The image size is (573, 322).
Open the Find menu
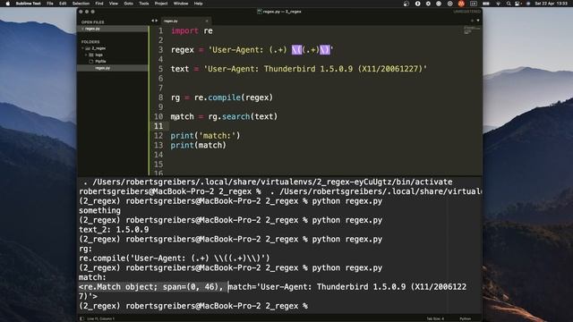99,4
